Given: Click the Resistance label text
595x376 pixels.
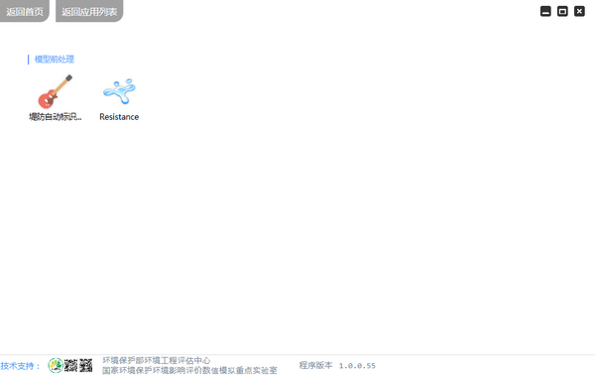Looking at the screenshot, I should [119, 117].
